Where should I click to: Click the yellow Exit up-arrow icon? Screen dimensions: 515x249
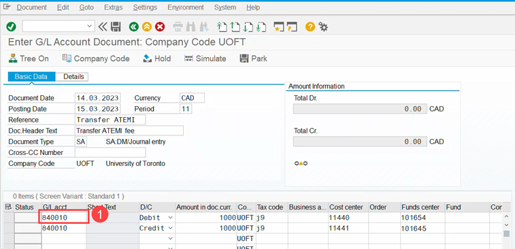pyautogui.click(x=147, y=27)
